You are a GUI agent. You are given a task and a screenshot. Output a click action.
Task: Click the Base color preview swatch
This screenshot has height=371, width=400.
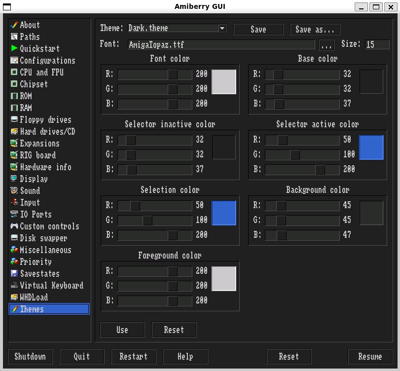coord(371,82)
